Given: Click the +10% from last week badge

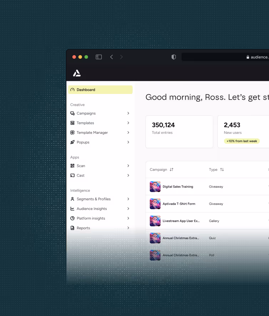Looking at the screenshot, I should 242,141.
